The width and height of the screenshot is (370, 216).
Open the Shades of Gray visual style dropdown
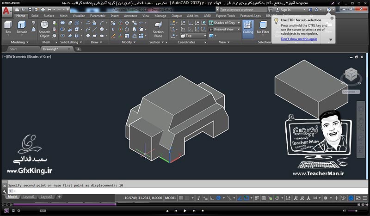[225, 23]
